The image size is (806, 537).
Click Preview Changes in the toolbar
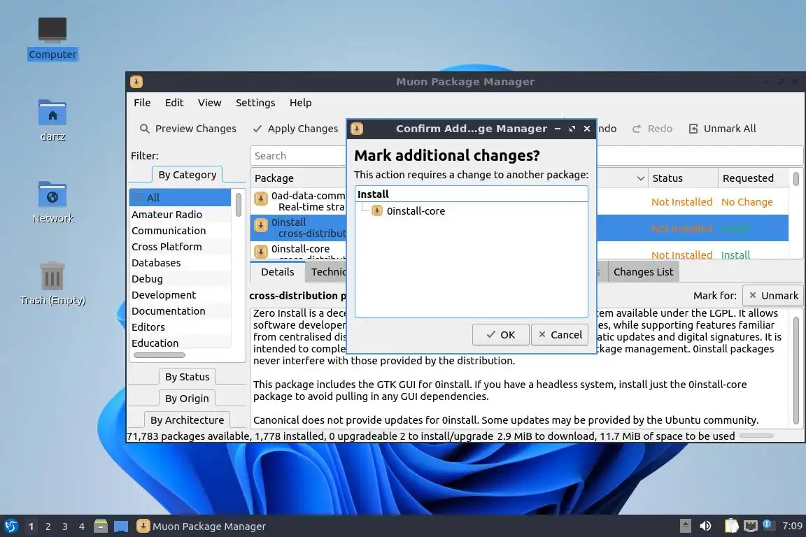(x=188, y=129)
